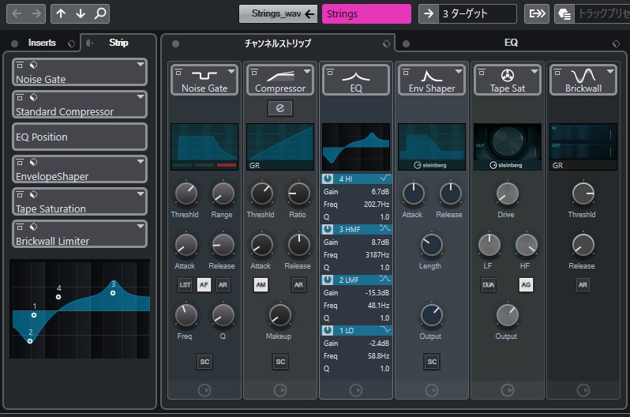Toggle Tape Sat AG auto gain

(x=526, y=284)
